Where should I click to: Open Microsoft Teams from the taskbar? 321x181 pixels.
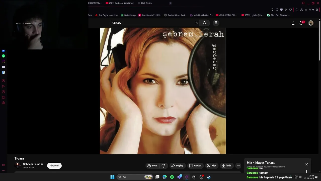(x=180, y=177)
